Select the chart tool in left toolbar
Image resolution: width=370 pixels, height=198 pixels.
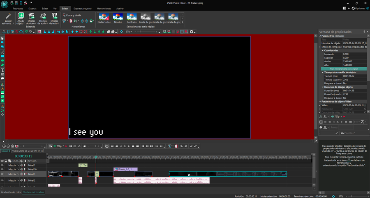coord(2,84)
